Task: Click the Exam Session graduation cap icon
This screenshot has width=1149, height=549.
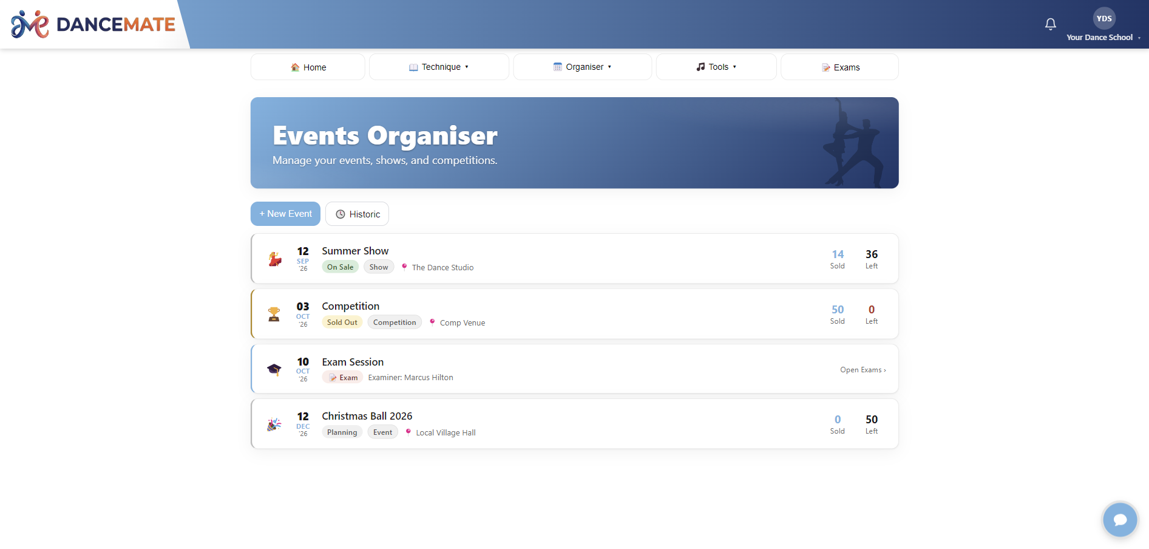Action: coord(274,369)
